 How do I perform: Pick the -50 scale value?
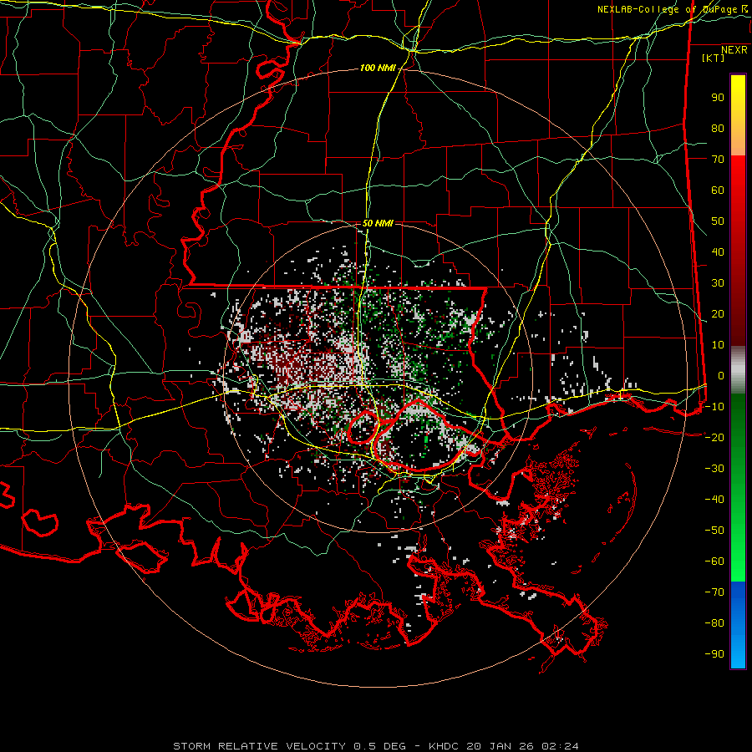click(x=714, y=531)
